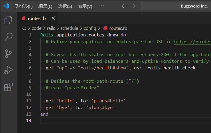This screenshot has height=133, width=211.
Task: Open the ファイル(F) menu
Action: [x=24, y=6]
